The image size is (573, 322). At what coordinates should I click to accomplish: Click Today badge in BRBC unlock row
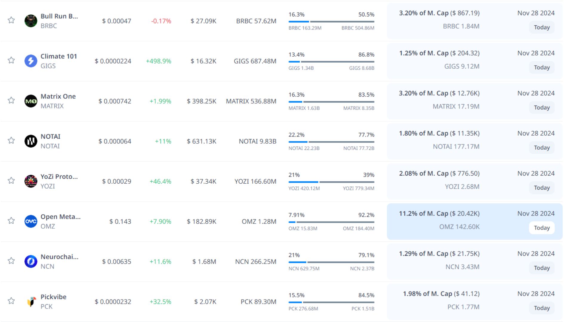coord(542,27)
